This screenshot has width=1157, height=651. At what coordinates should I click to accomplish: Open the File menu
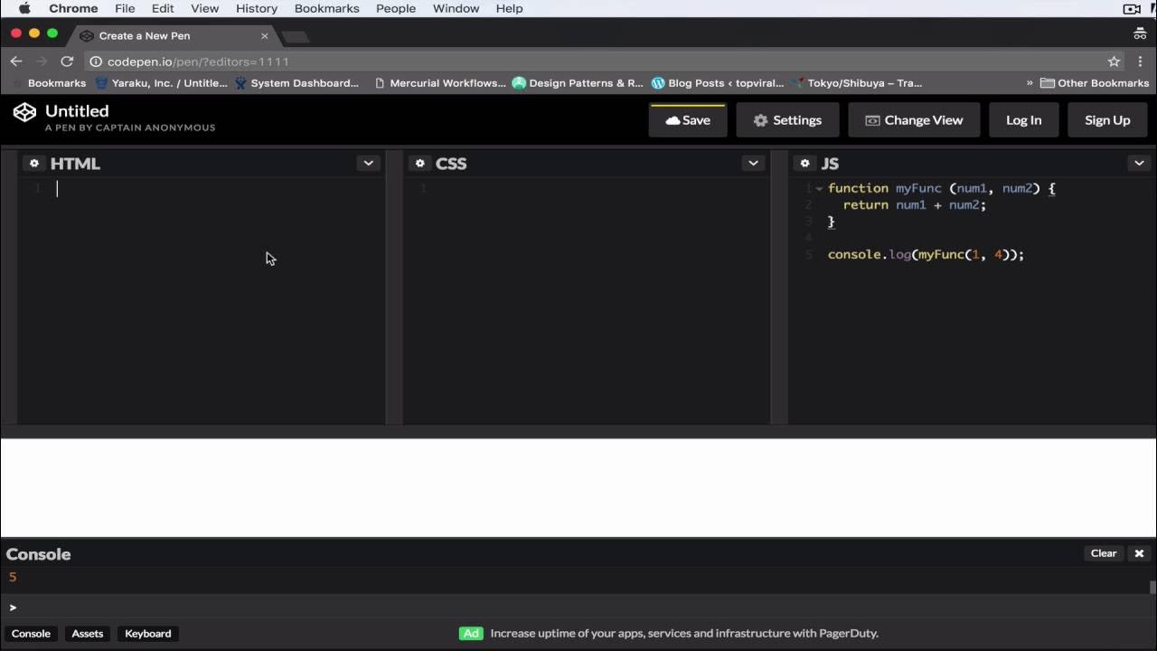pyautogui.click(x=125, y=8)
